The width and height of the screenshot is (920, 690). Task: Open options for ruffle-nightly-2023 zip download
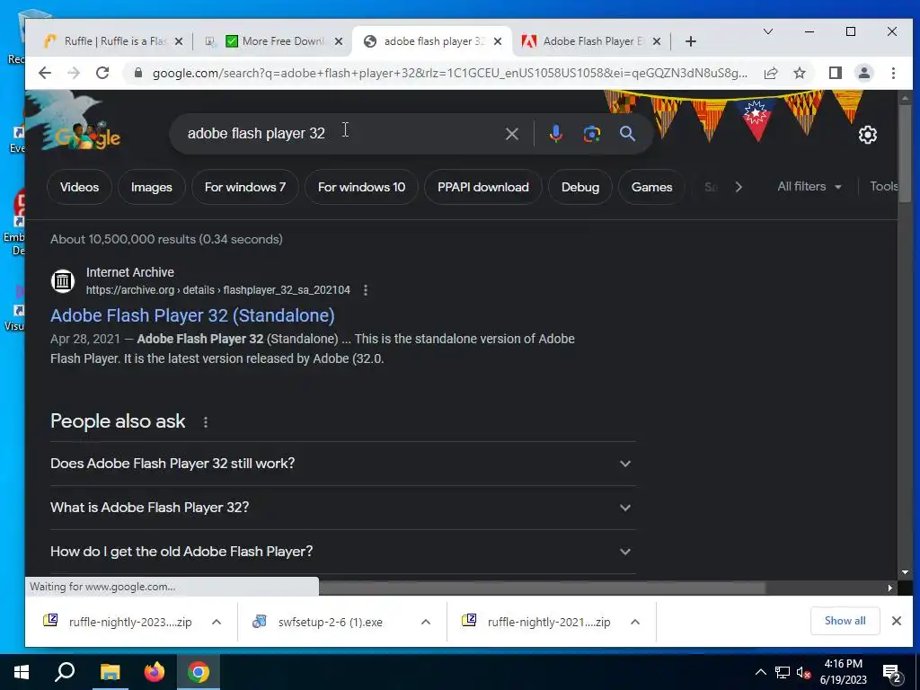pos(217,622)
